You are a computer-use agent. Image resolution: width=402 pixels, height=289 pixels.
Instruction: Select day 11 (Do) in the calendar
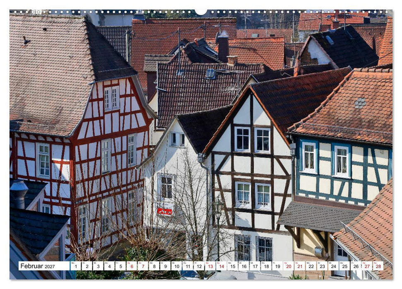[188, 266]
